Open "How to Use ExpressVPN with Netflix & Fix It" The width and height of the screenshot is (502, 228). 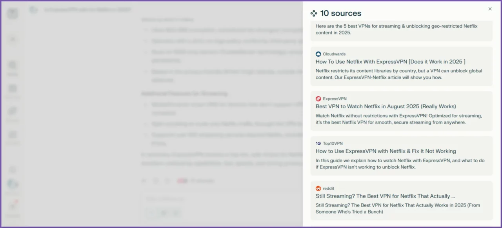386,151
